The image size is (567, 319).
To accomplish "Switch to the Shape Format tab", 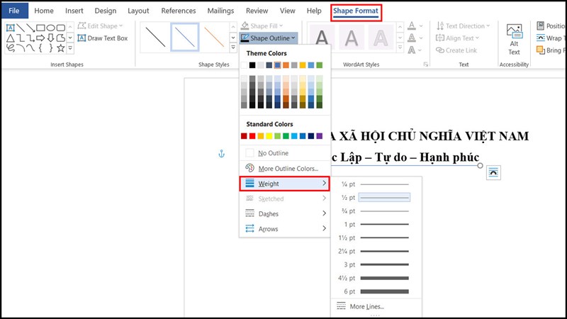I will (356, 11).
